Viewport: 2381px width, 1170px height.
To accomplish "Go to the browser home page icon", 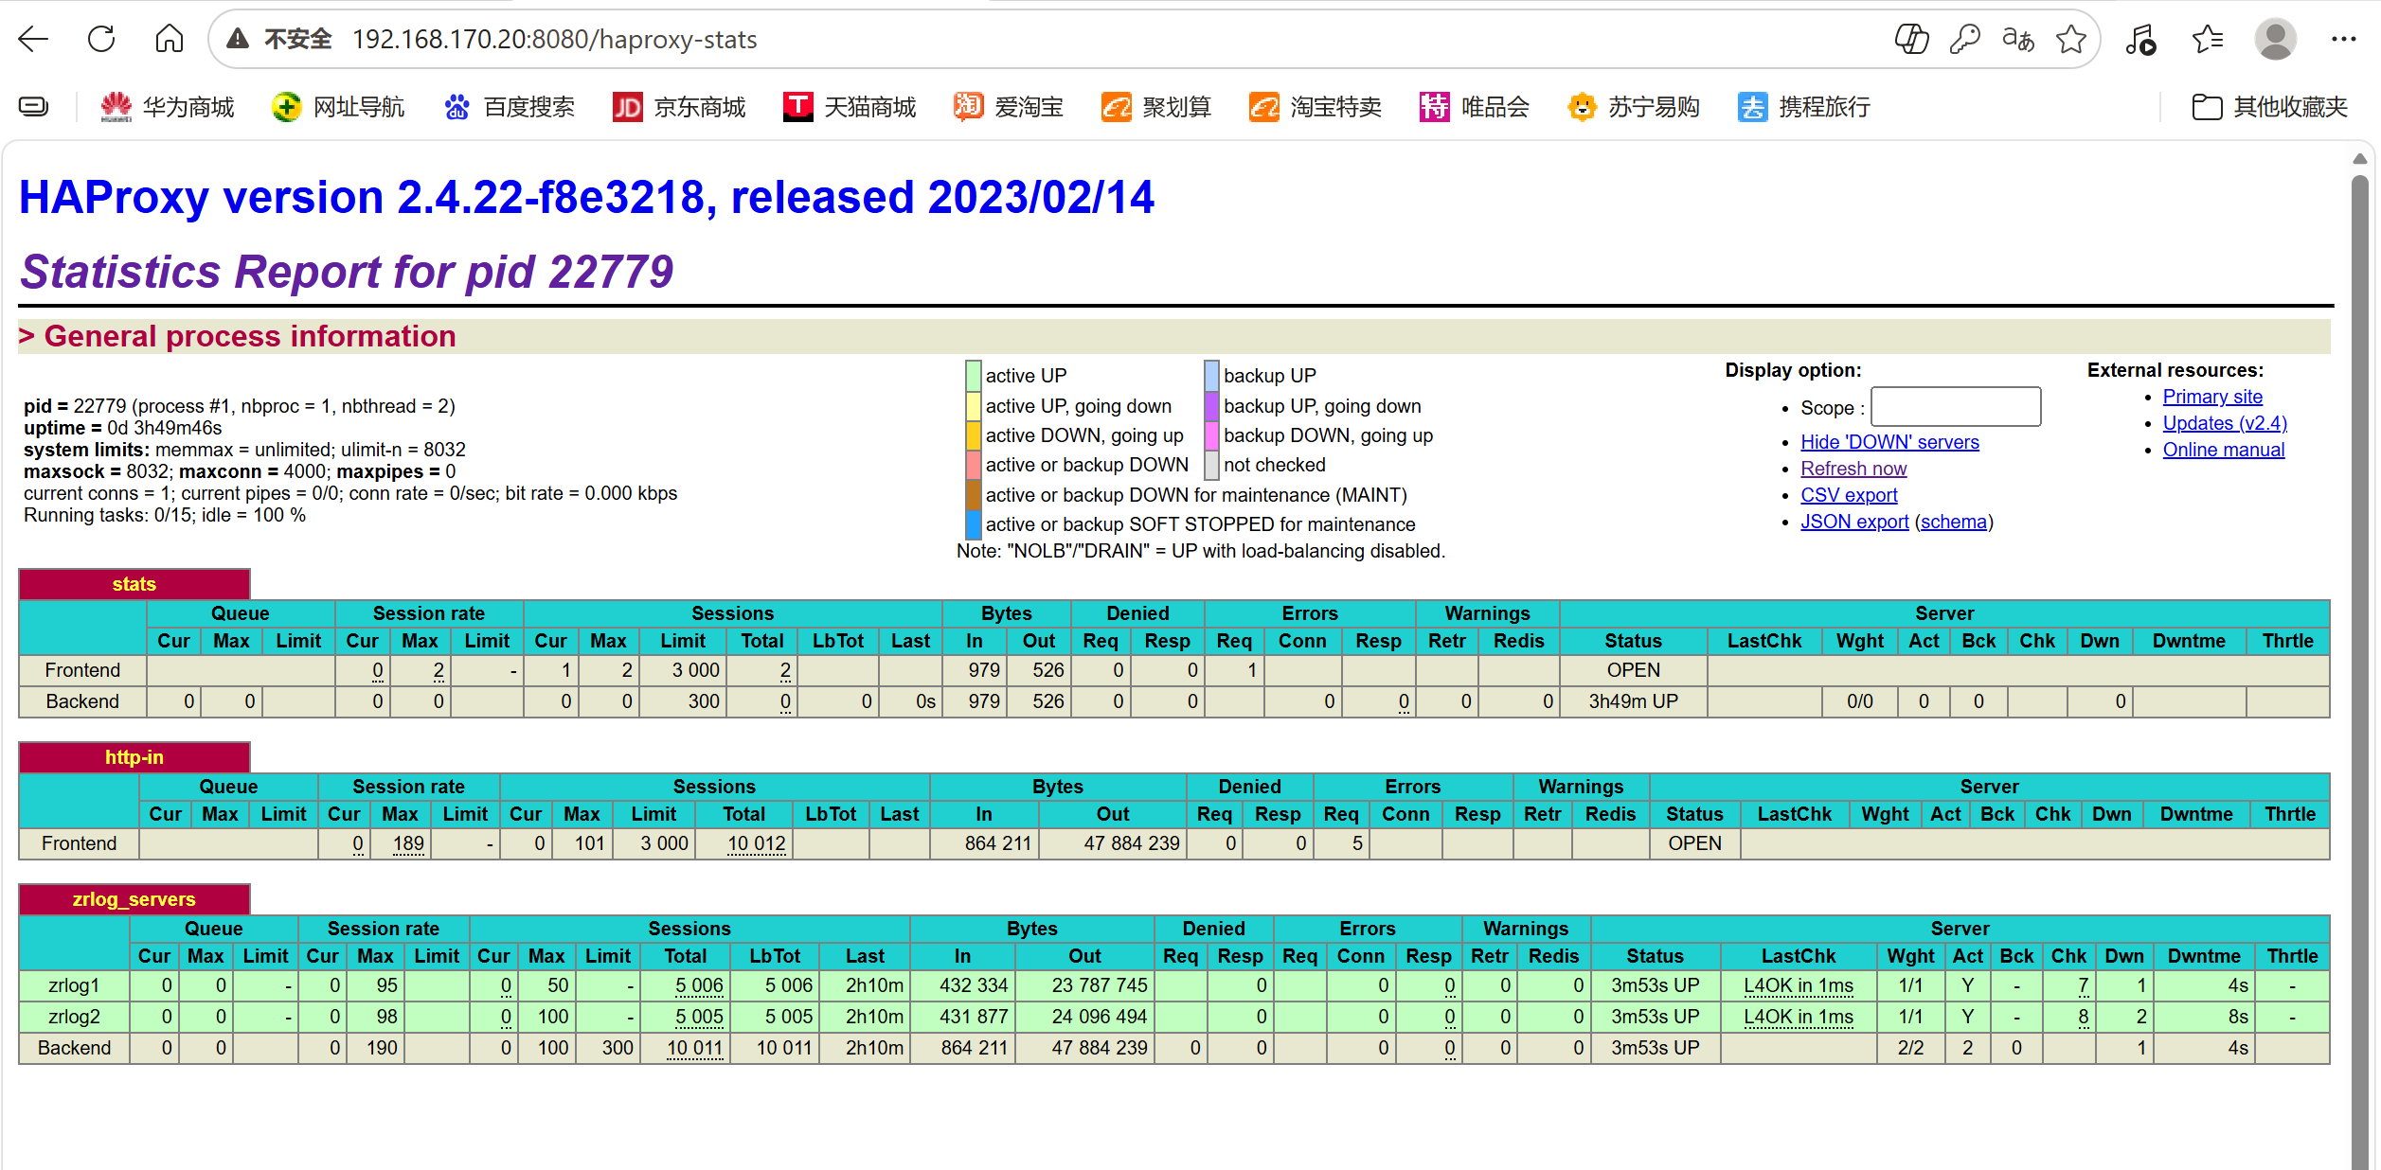I will click(169, 39).
